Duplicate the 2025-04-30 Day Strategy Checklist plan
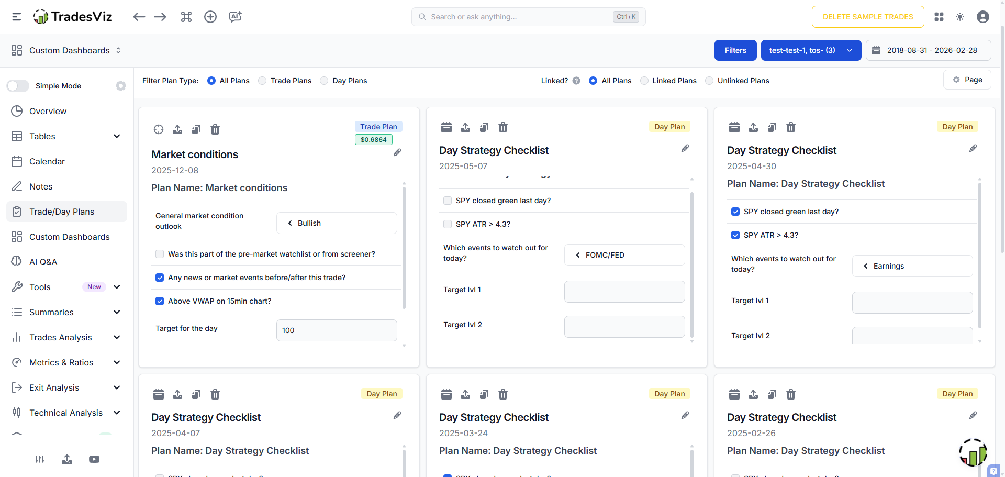This screenshot has height=477, width=1005. tap(772, 127)
